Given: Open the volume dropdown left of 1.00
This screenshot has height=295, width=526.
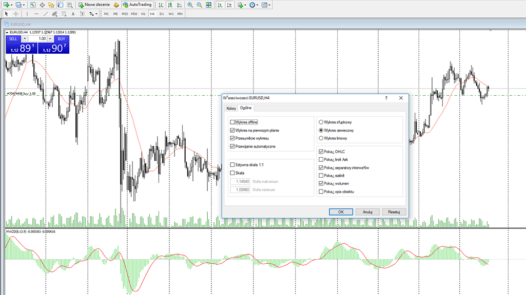Looking at the screenshot, I should pos(24,39).
